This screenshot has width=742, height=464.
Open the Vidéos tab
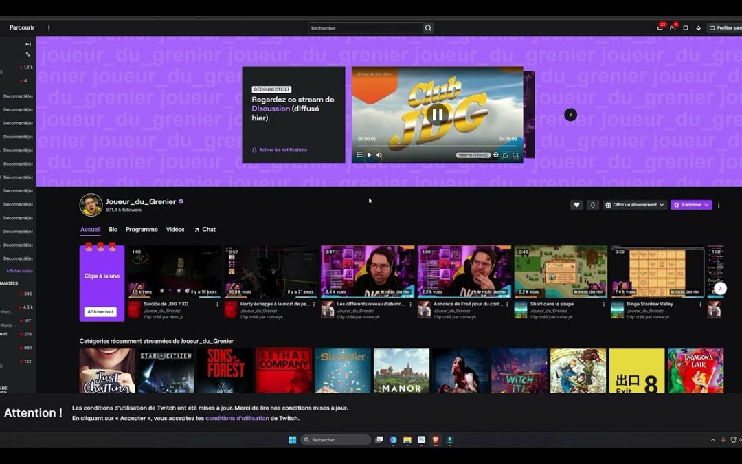175,229
